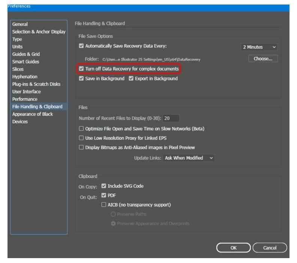Screen dimensions: 297x263
Task: Select the Devices category
Action: pos(20,122)
